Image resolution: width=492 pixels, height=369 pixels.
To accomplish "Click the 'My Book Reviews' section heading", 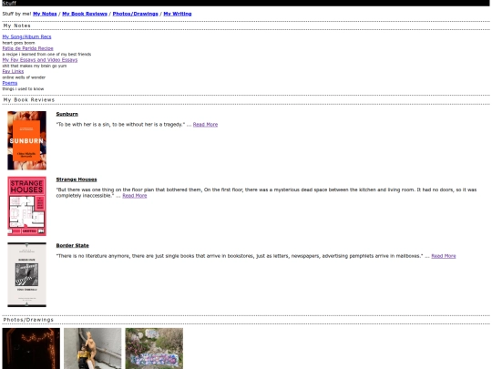I will coord(29,100).
